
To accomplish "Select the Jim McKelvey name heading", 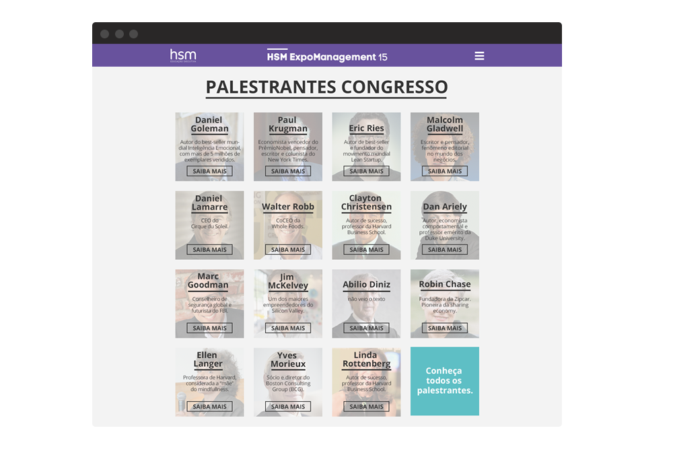I will [288, 281].
